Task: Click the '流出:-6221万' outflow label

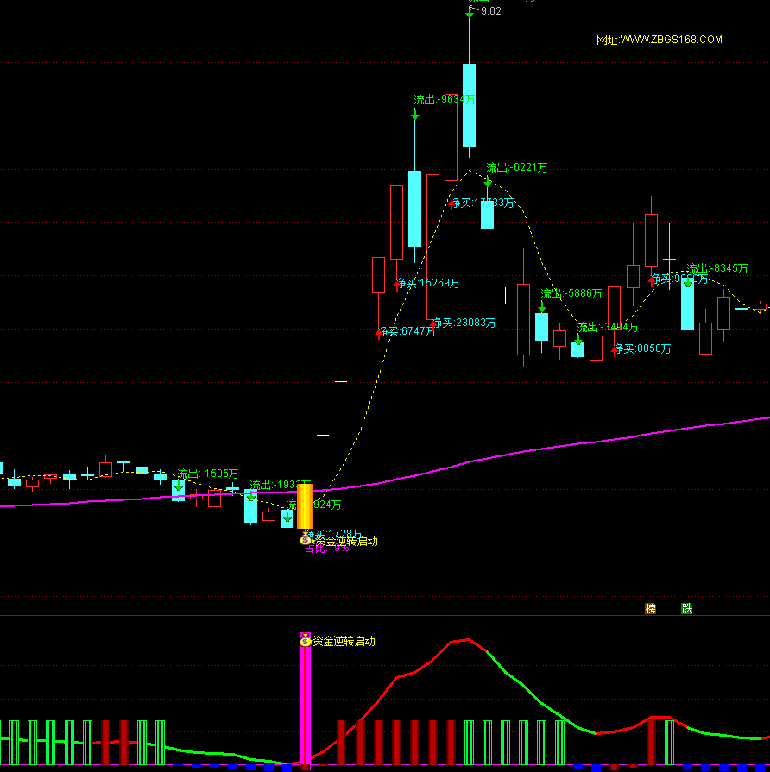Action: 517,167
